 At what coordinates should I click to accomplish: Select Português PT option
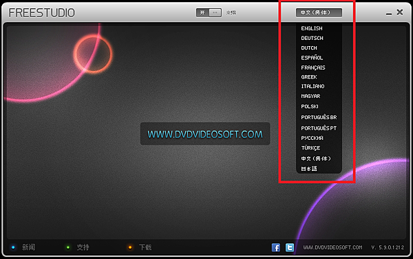tap(319, 128)
